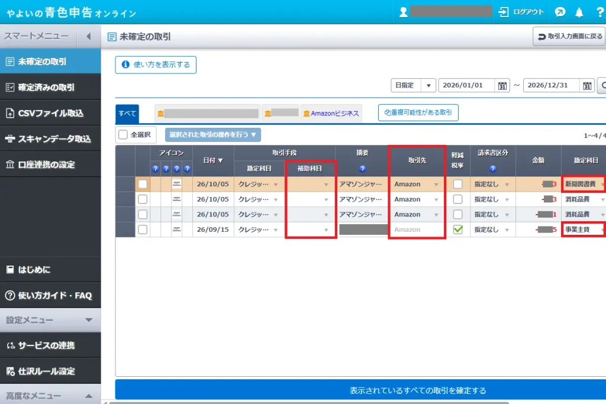This screenshot has width=606, height=404.
Task: Enable 軽減税率 for the 新聞図書費 row
Action: [x=457, y=184]
